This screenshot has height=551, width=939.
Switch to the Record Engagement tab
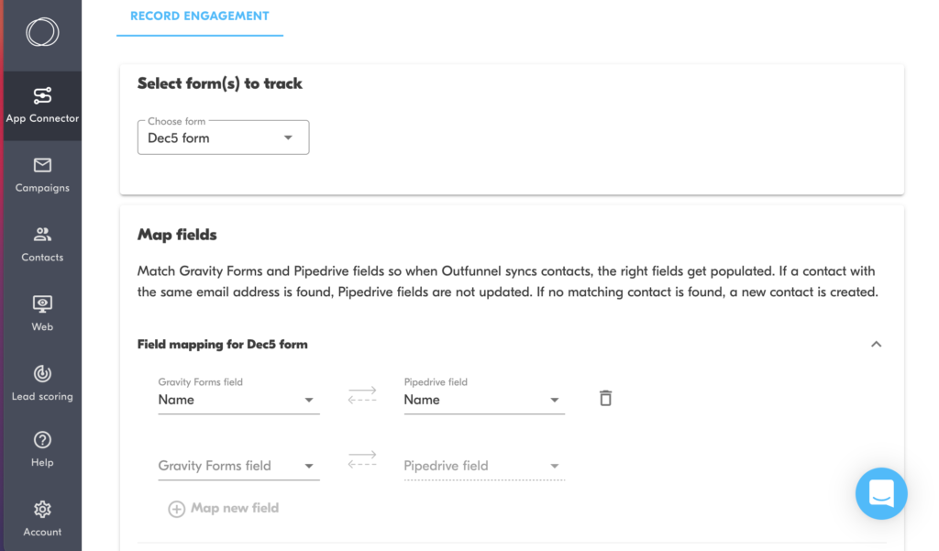pos(199,17)
